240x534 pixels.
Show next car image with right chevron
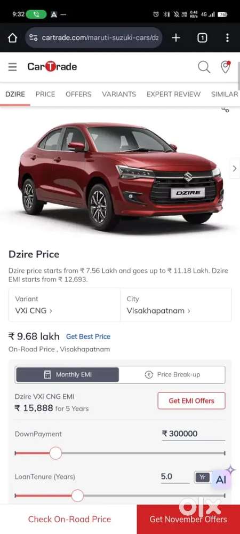(235, 168)
